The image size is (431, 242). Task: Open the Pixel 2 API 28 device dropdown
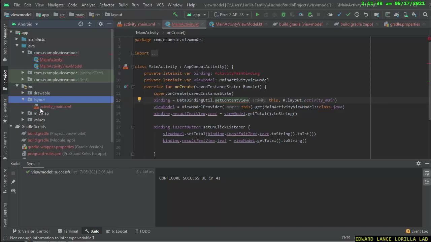pos(231,14)
